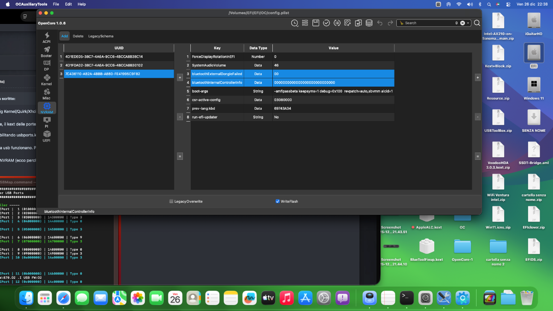Uncheck the WriteFlash checkbox
The height and width of the screenshot is (311, 553).
[277, 201]
